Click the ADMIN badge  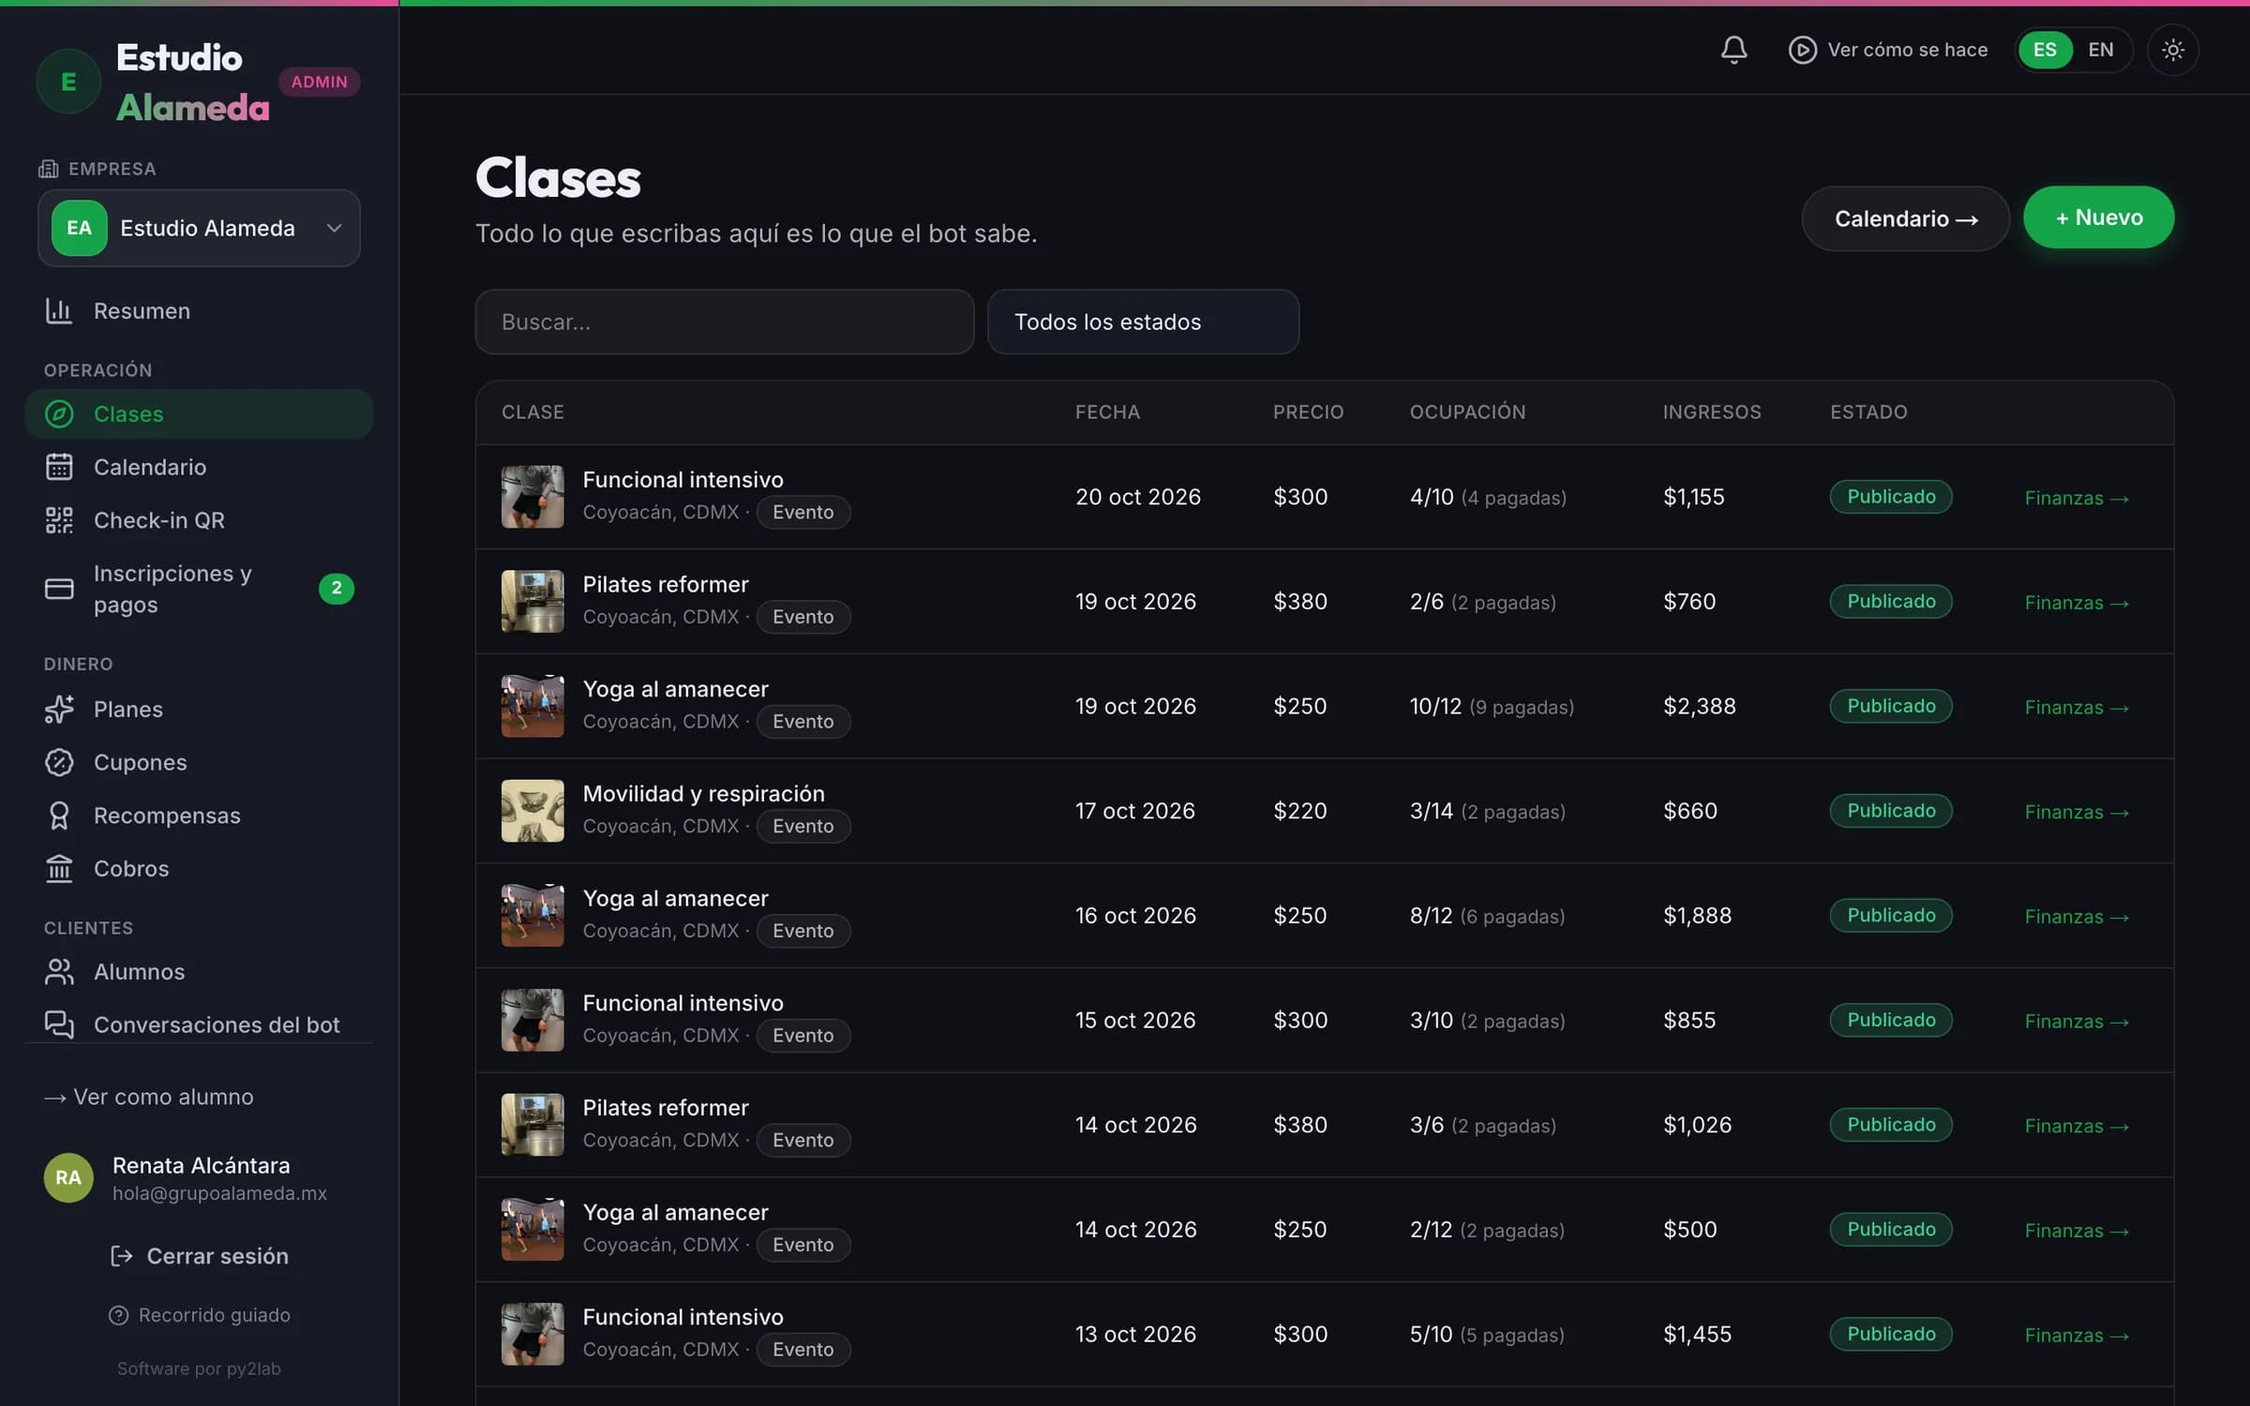tap(319, 82)
